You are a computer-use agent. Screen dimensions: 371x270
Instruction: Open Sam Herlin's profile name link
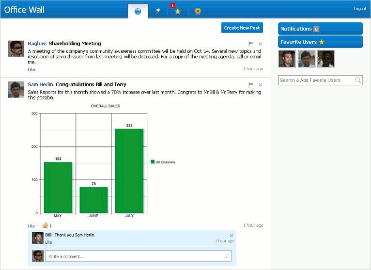pos(41,84)
